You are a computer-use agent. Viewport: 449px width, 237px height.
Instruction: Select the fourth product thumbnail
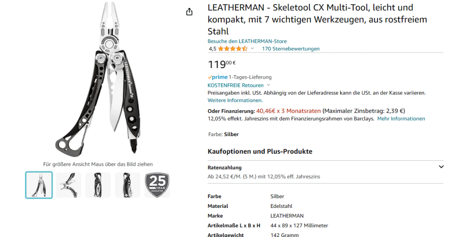point(127,185)
